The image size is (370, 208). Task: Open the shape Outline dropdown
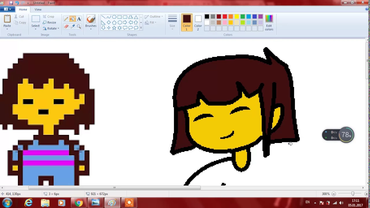click(154, 17)
